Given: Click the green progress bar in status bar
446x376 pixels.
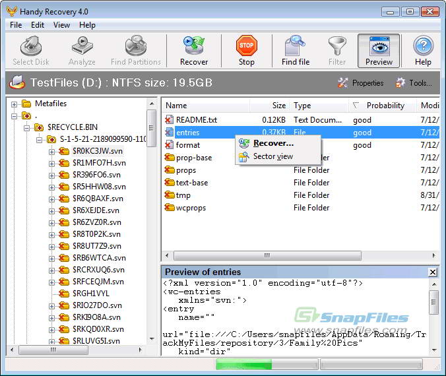Looking at the screenshot, I should tap(243, 364).
